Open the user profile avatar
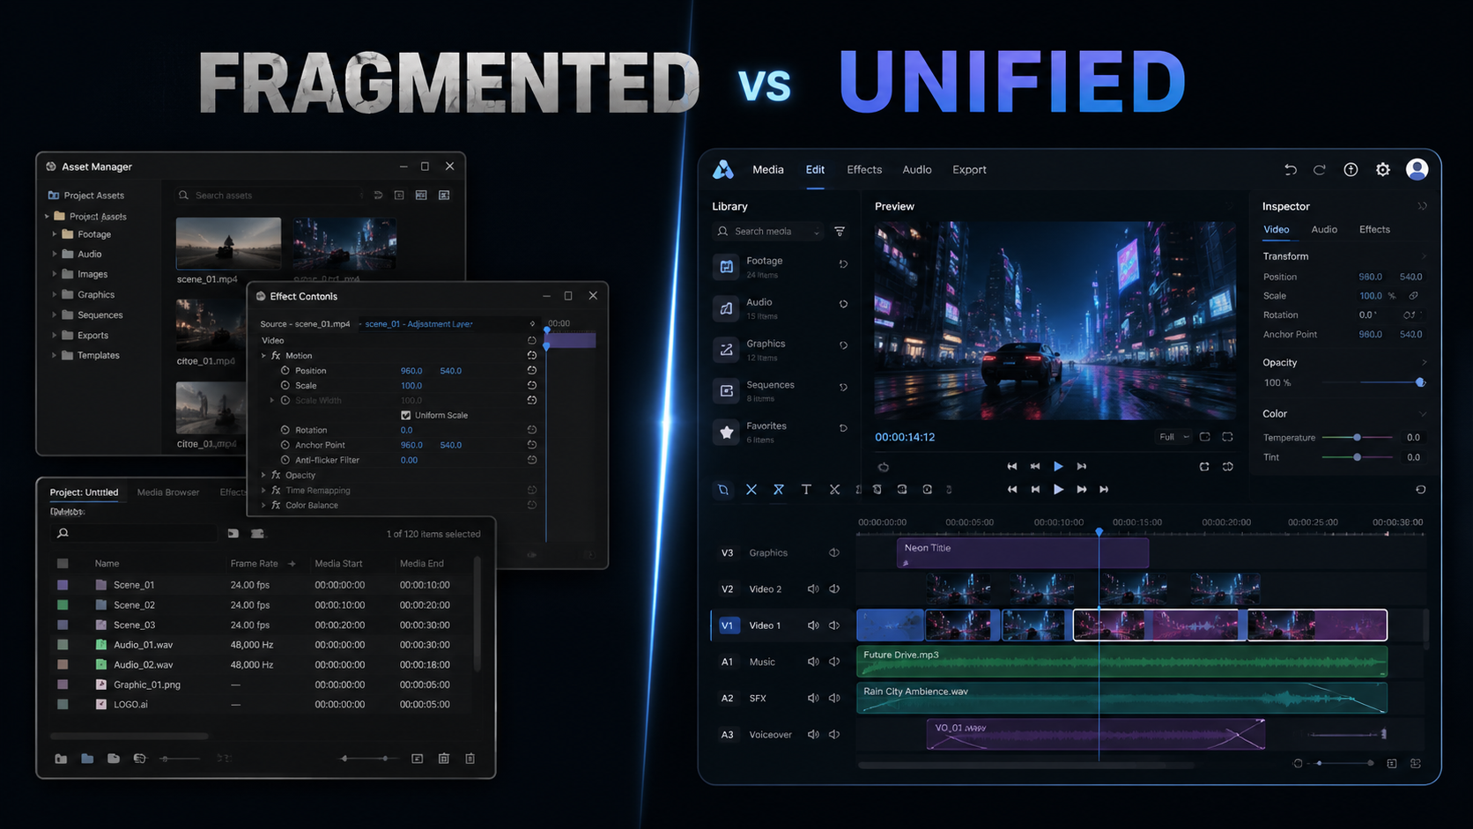The image size is (1473, 829). 1417,169
